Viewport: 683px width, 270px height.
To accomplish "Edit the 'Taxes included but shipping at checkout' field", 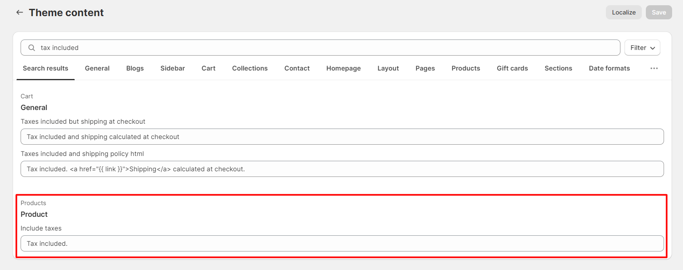I will pyautogui.click(x=342, y=137).
